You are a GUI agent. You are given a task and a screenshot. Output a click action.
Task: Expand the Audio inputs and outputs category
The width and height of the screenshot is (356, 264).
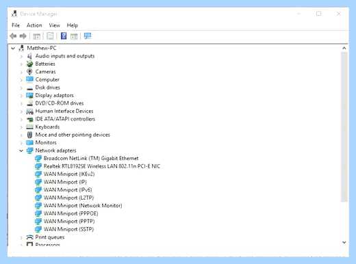[21, 56]
